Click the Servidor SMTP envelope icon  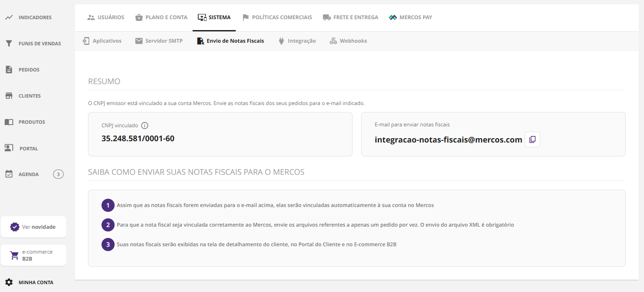pyautogui.click(x=139, y=41)
